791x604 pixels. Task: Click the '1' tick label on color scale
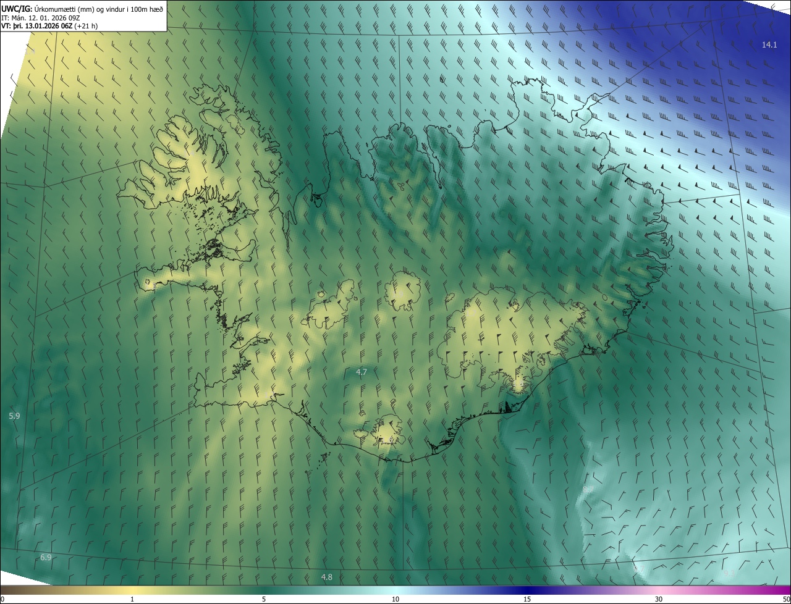(132, 600)
